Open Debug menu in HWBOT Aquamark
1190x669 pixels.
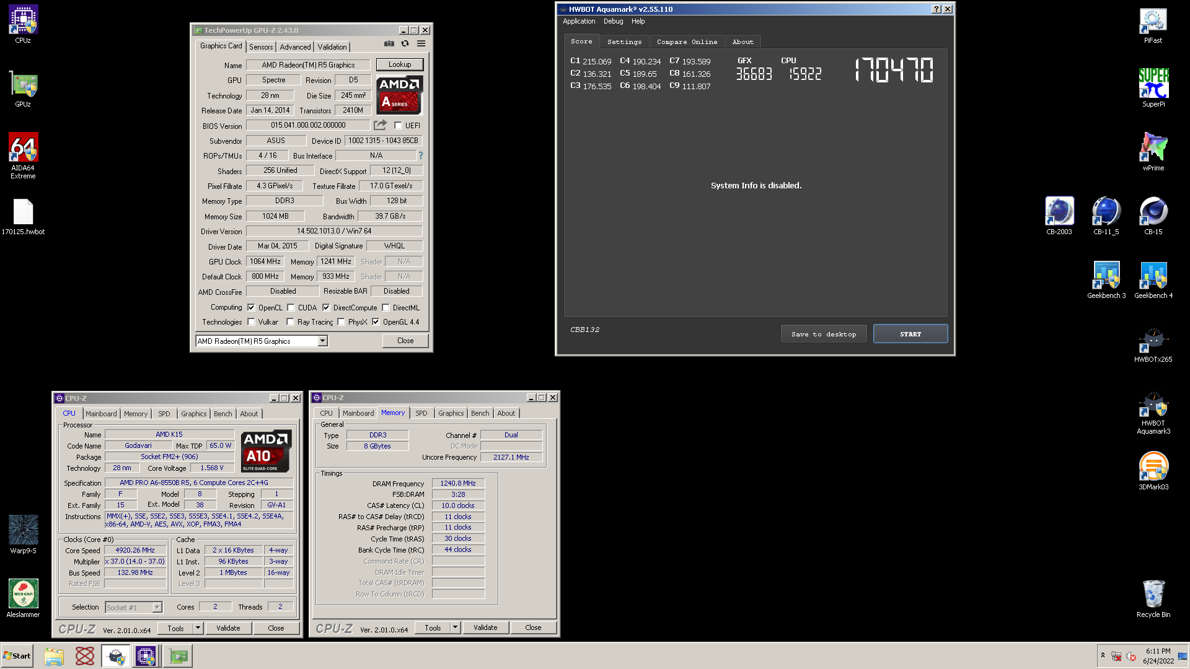point(613,21)
